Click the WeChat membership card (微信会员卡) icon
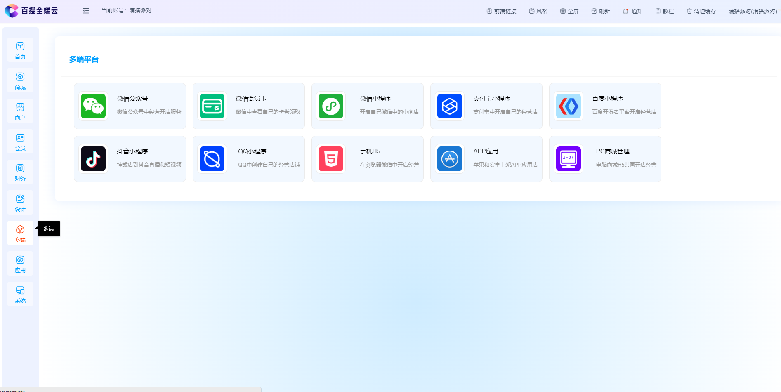This screenshot has width=781, height=392. (x=212, y=106)
